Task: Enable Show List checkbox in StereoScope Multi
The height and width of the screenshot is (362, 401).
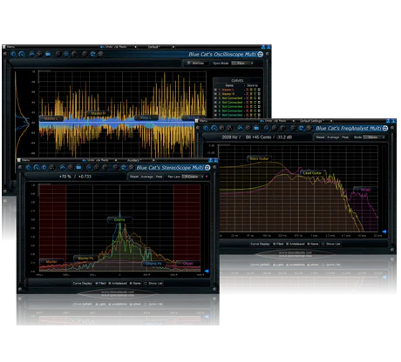Action: [x=146, y=284]
